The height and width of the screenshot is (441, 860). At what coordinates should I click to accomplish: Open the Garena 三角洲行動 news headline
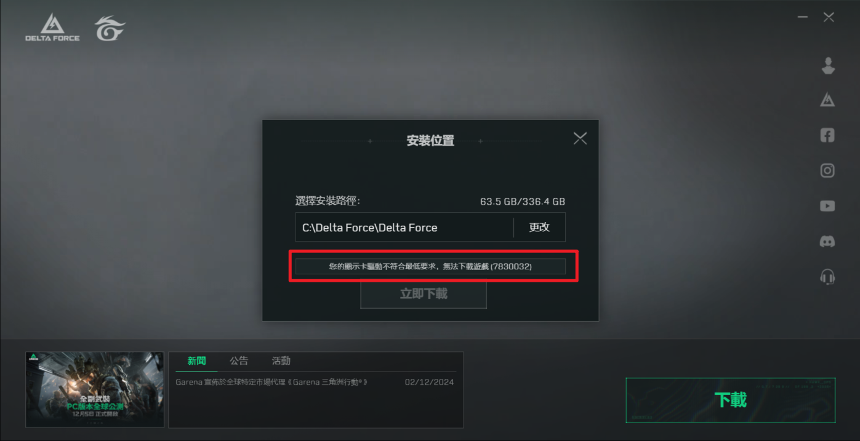[271, 382]
